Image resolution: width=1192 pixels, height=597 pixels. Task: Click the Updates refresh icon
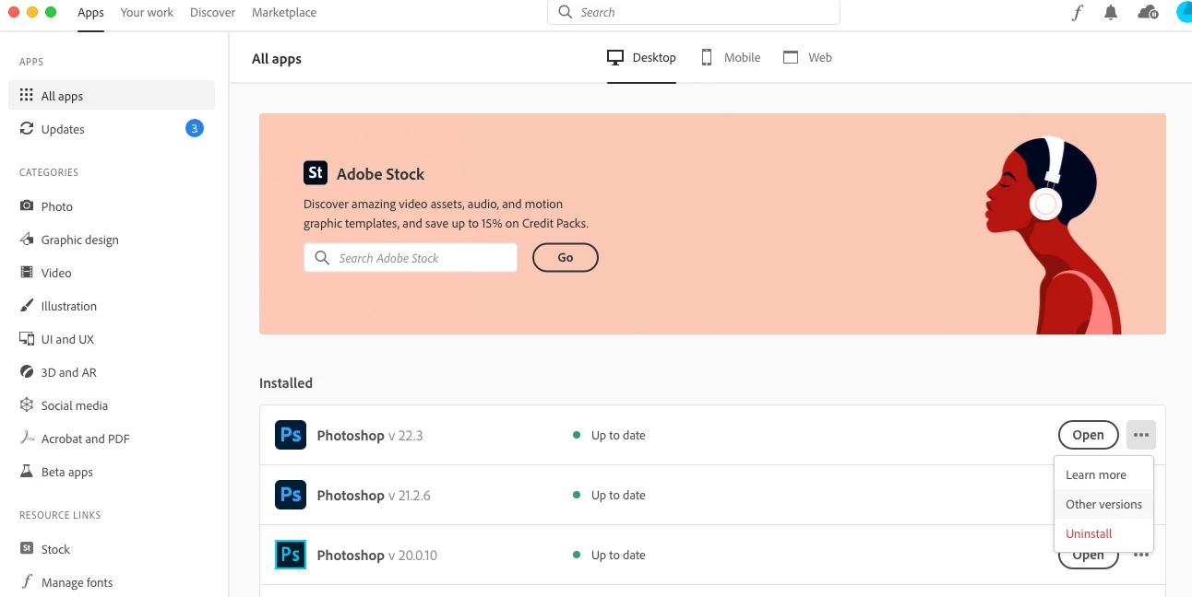[27, 129]
